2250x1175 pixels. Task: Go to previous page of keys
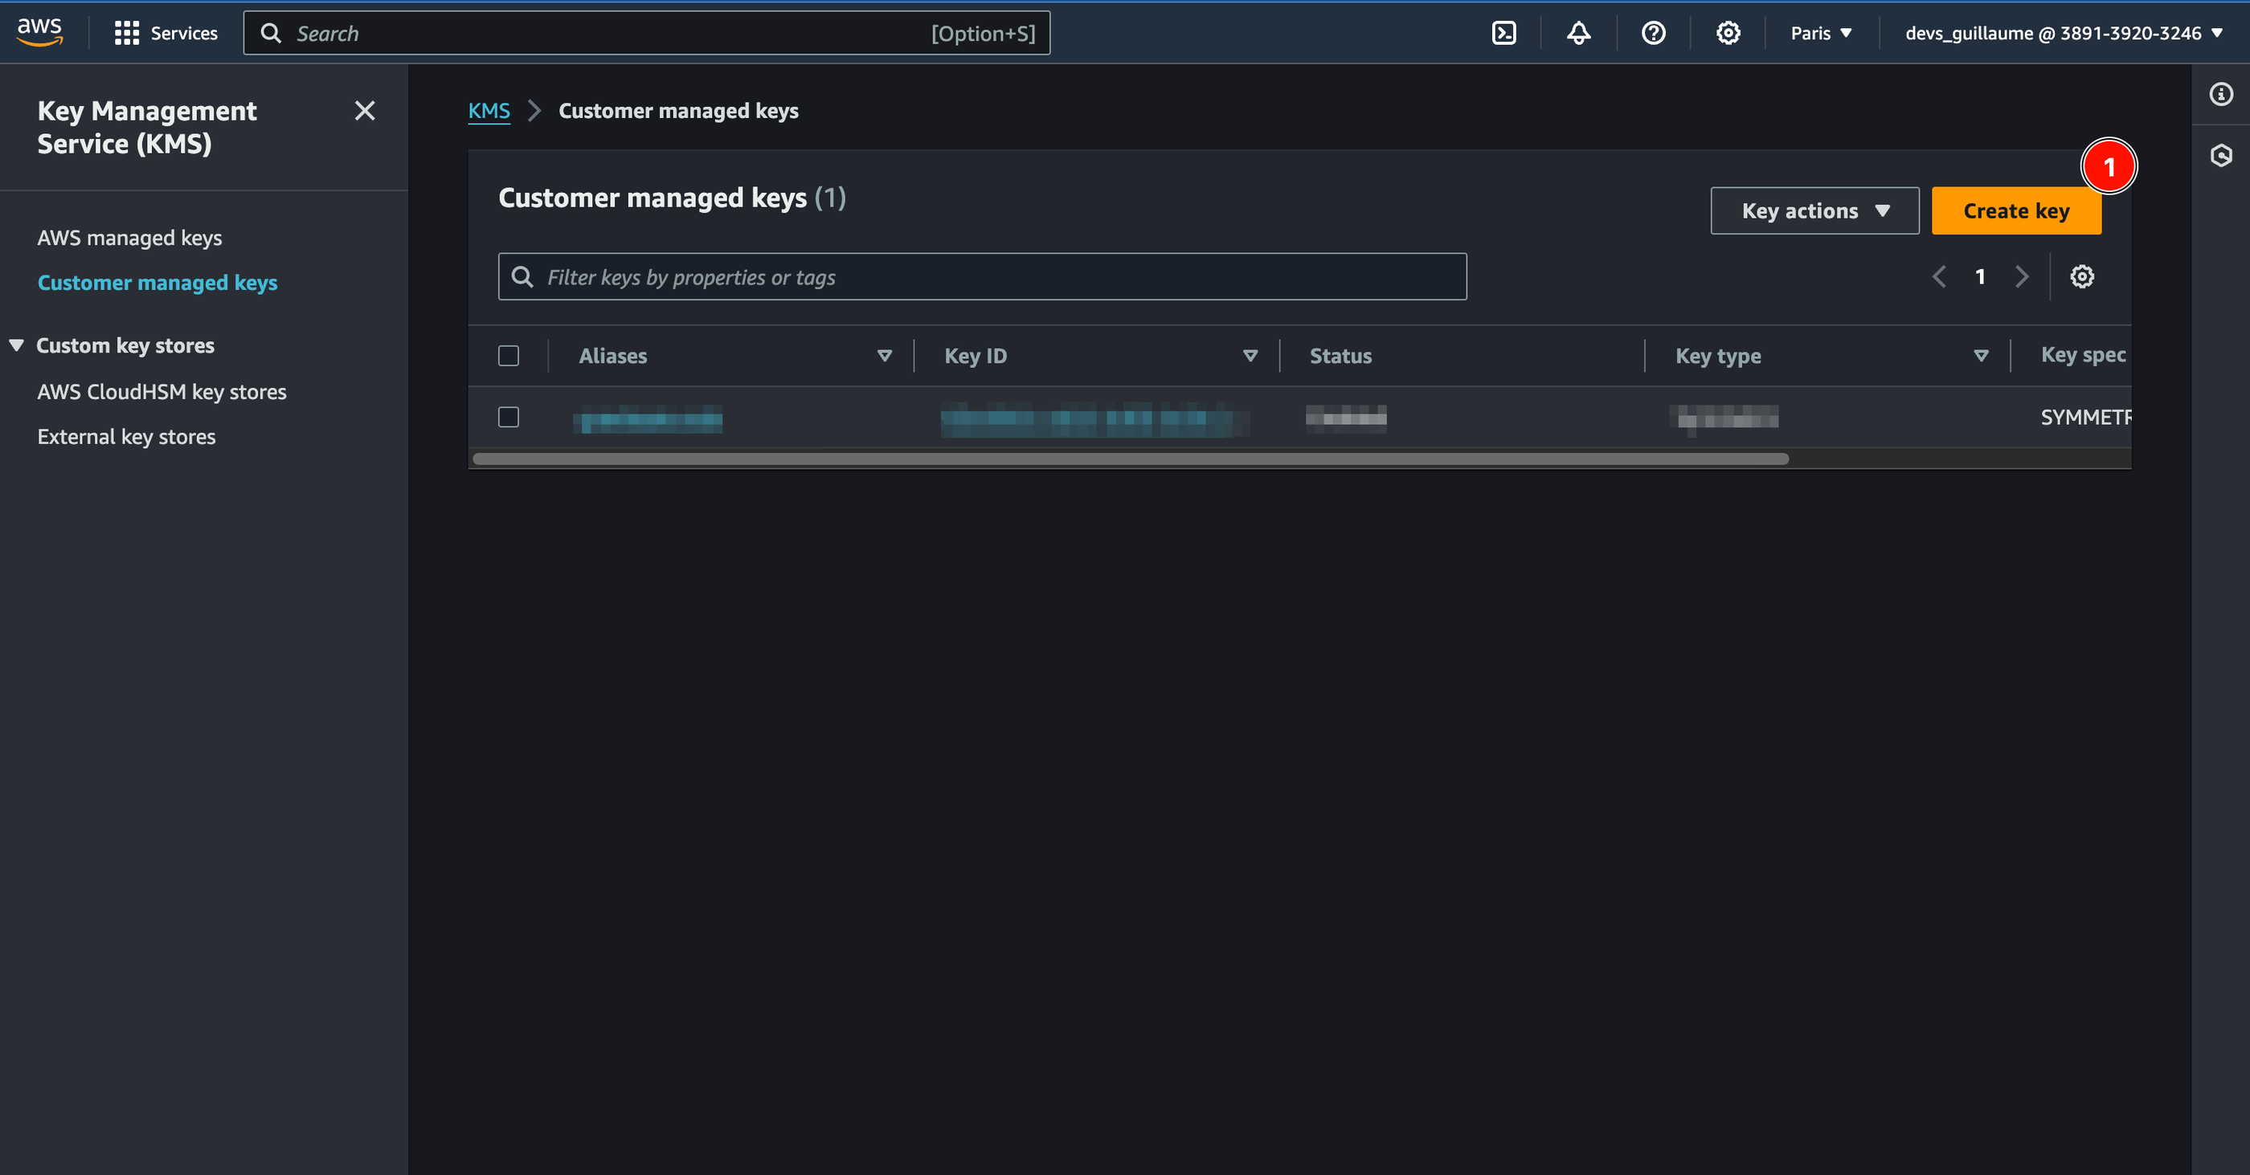pos(1939,277)
